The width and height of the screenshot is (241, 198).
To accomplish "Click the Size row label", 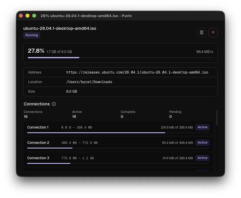I will tap(32, 91).
